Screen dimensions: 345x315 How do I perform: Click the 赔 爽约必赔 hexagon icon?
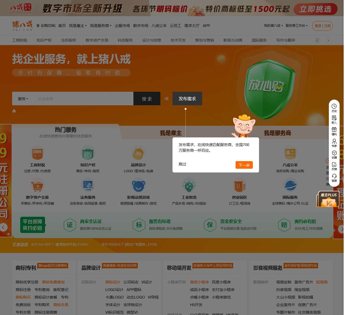284,225
